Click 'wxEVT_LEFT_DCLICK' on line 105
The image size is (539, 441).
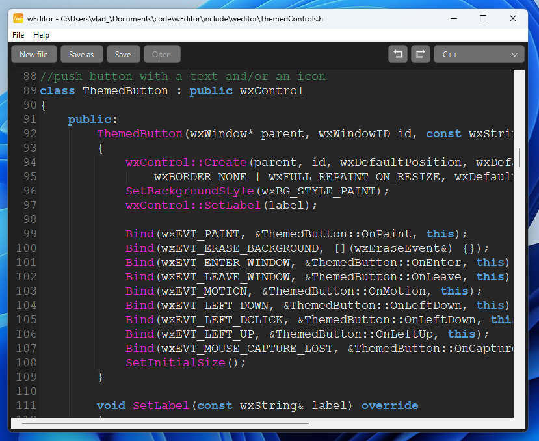click(x=222, y=320)
